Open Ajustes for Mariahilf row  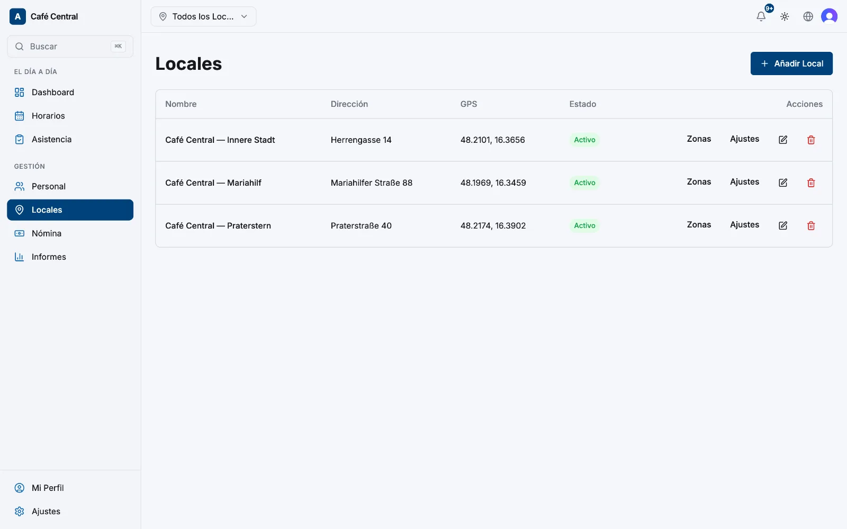pyautogui.click(x=744, y=182)
